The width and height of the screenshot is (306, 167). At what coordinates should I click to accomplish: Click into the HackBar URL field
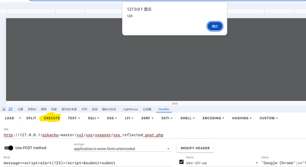pyautogui.click(x=155, y=135)
